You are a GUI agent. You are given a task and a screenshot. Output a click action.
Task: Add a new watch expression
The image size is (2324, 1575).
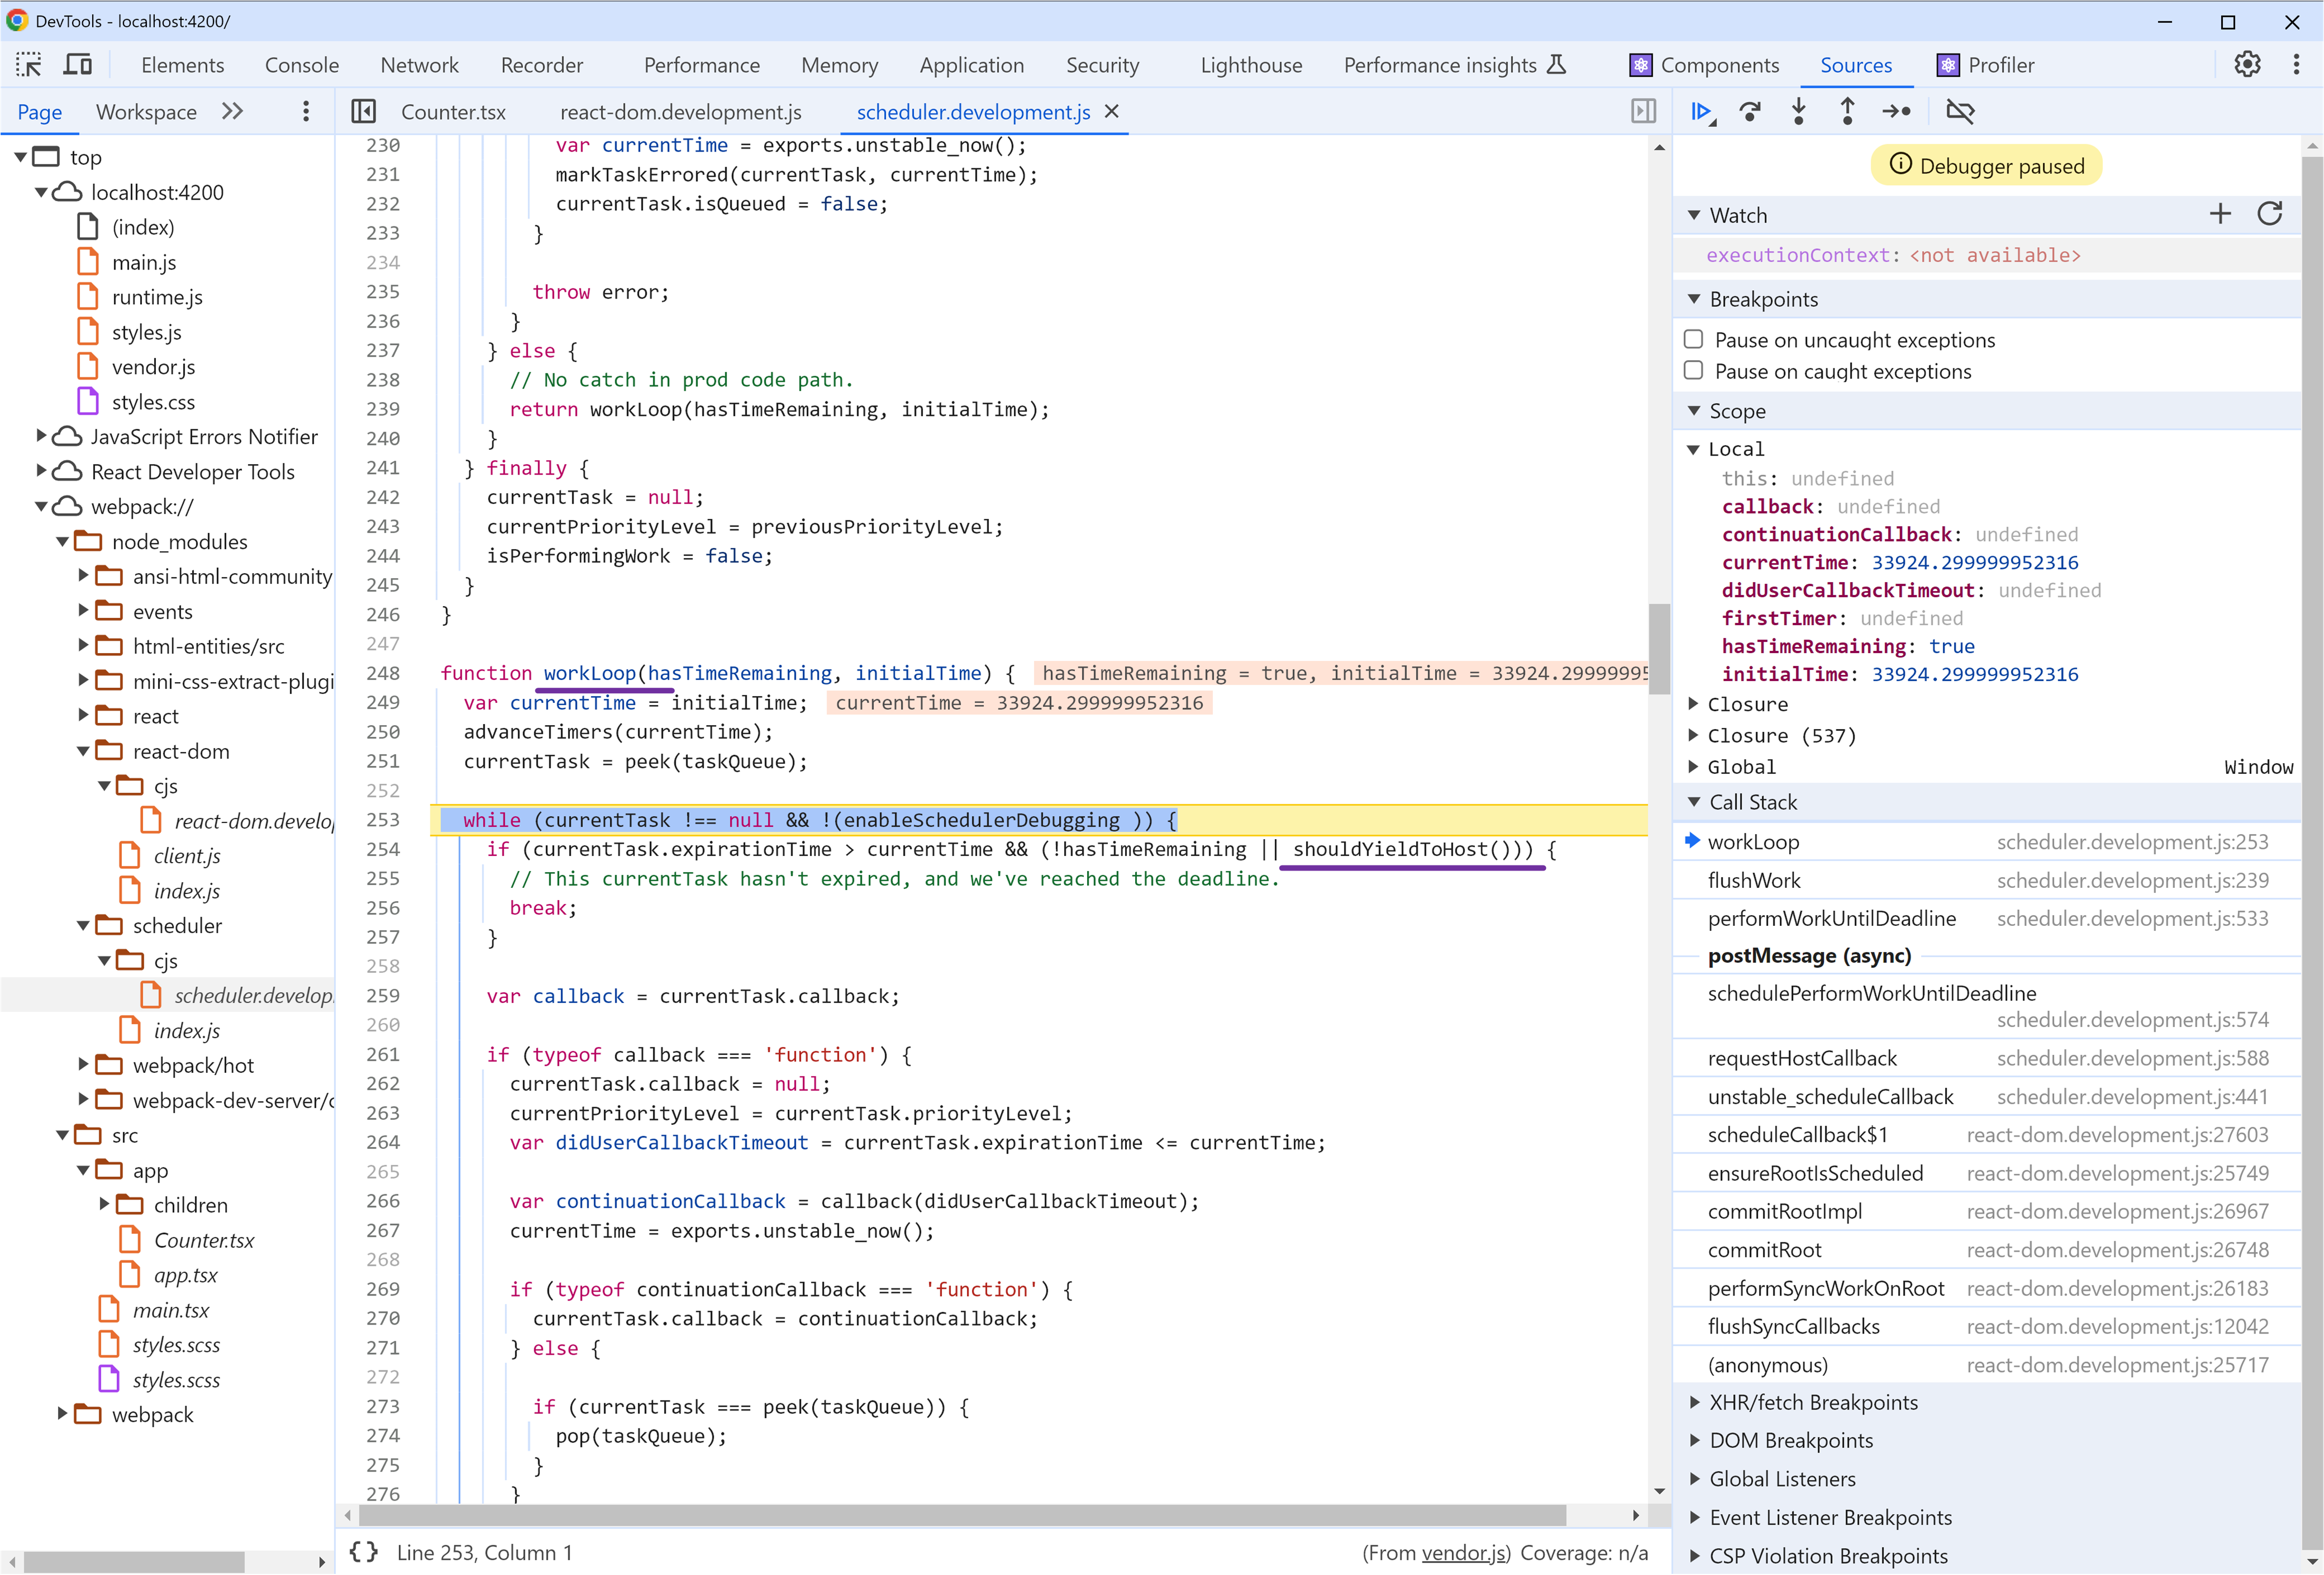(x=2220, y=214)
